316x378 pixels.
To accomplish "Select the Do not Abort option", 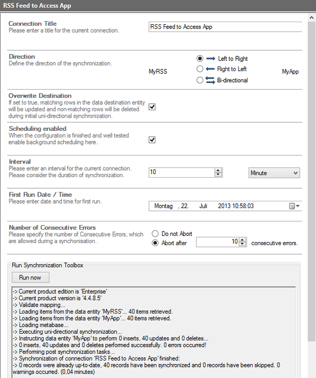I will 155,234.
